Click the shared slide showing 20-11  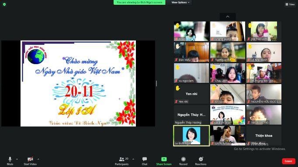(78, 83)
